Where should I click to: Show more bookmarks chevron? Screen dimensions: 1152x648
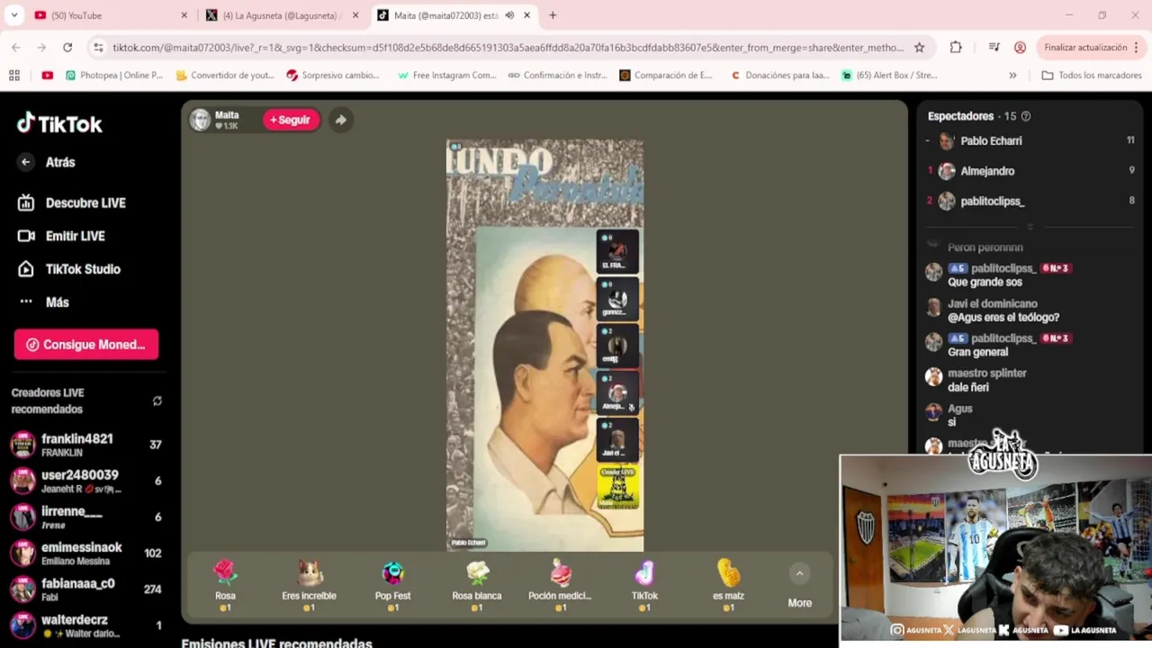1012,76
